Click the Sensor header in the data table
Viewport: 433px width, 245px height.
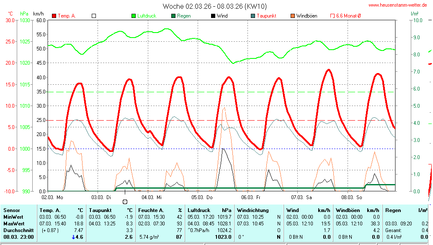pos(12,210)
